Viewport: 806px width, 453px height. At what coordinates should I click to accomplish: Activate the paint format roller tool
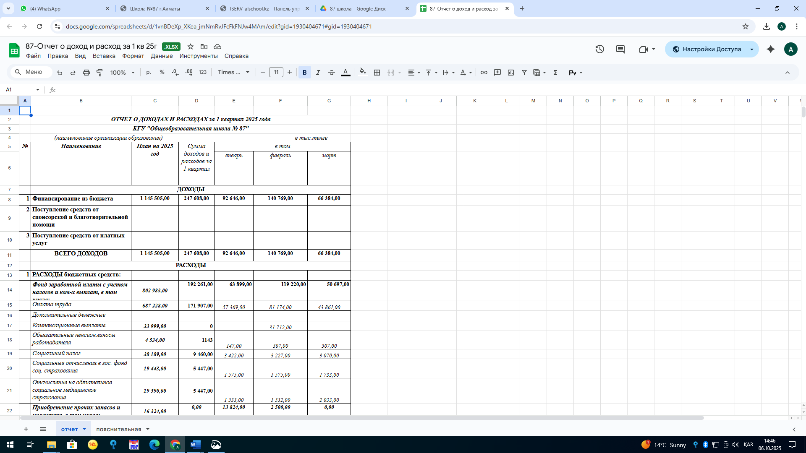click(100, 73)
